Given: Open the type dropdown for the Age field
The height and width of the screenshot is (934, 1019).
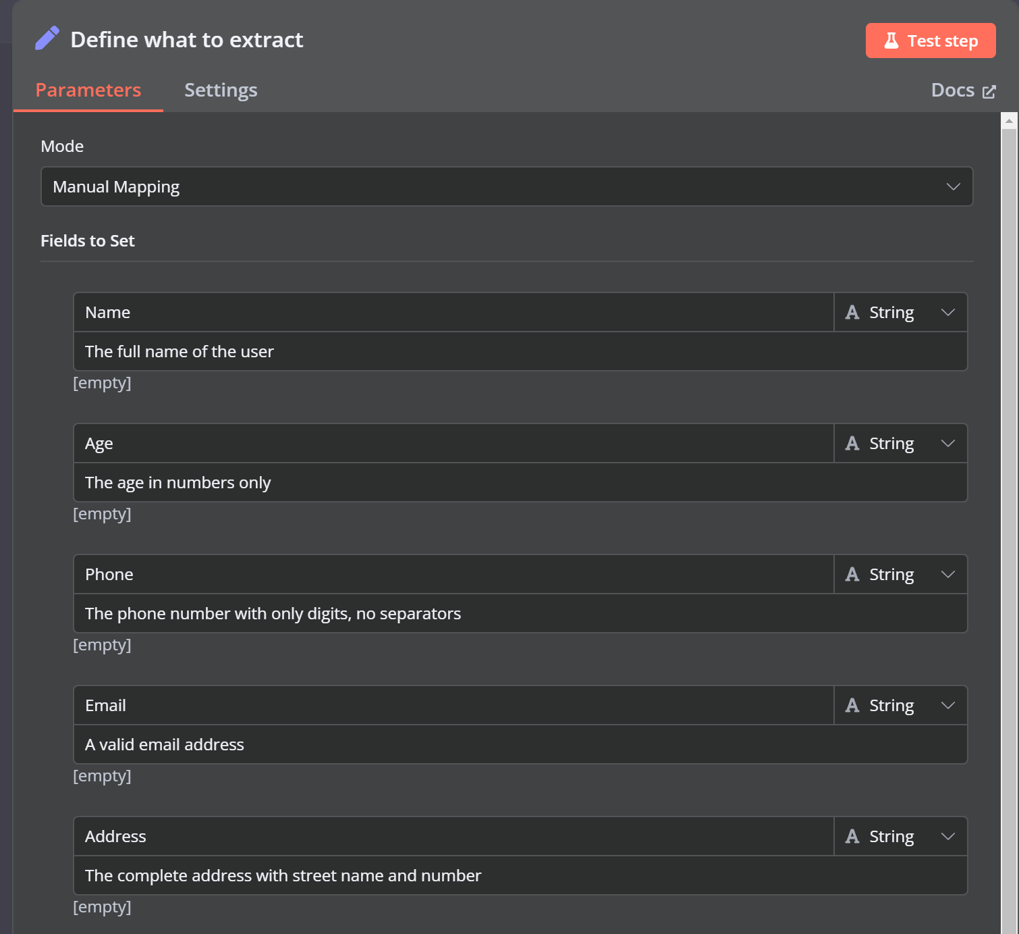Looking at the screenshot, I should point(901,443).
